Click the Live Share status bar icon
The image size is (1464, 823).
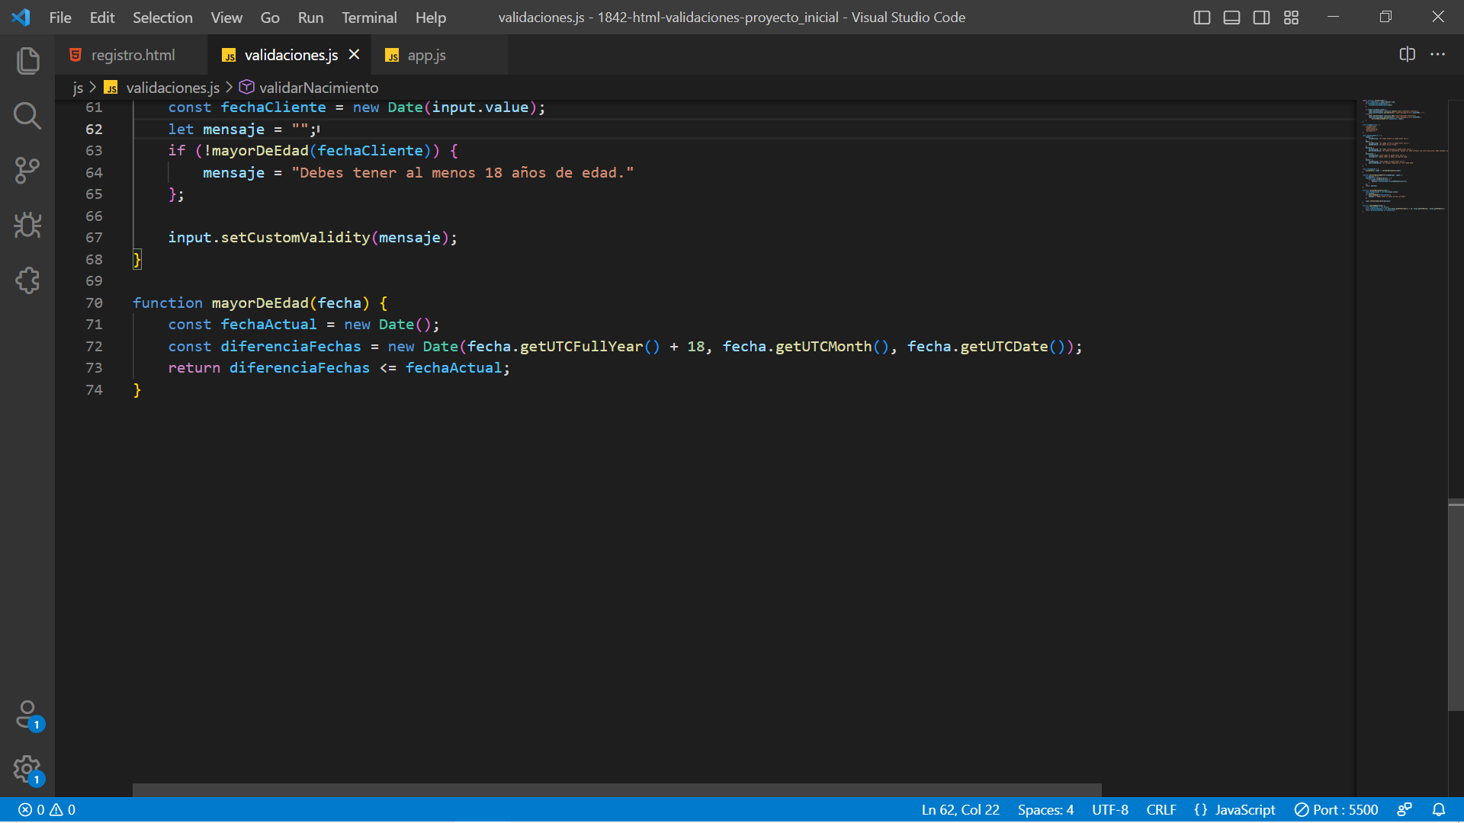[1405, 809]
